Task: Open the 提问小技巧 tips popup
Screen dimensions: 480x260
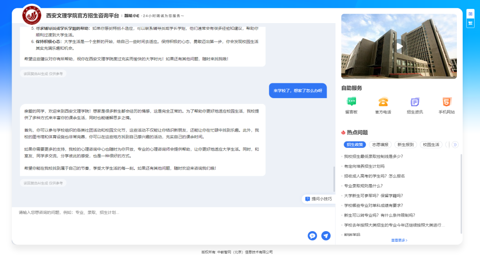Action: 319,199
